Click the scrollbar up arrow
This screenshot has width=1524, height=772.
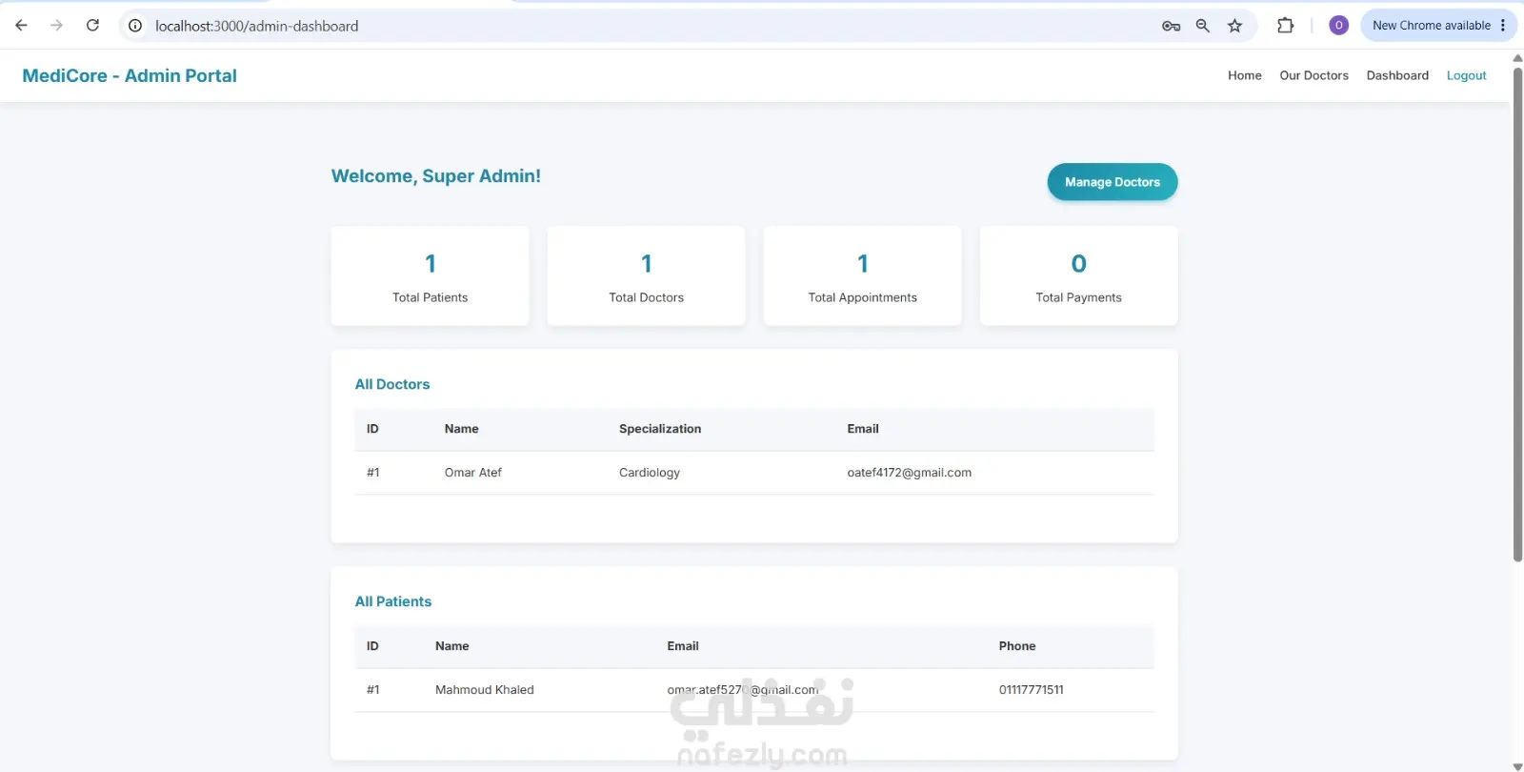[1517, 57]
